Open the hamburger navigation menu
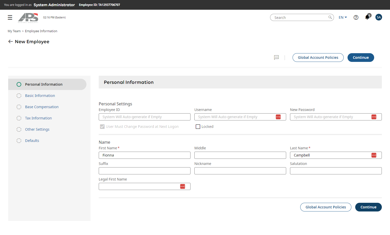Screen dimensions: 390x235 pyautogui.click(x=10, y=17)
